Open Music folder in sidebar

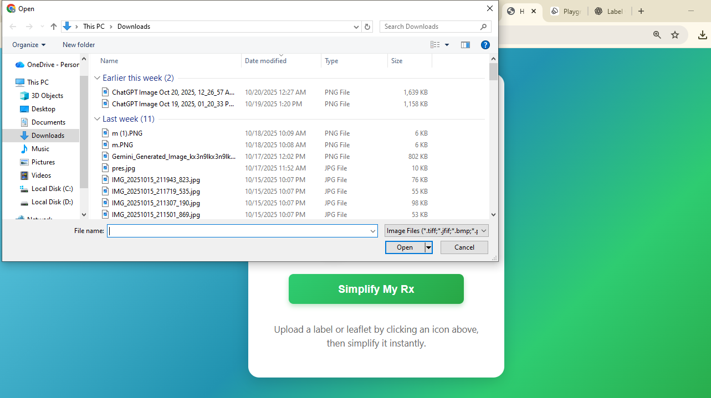click(35, 149)
